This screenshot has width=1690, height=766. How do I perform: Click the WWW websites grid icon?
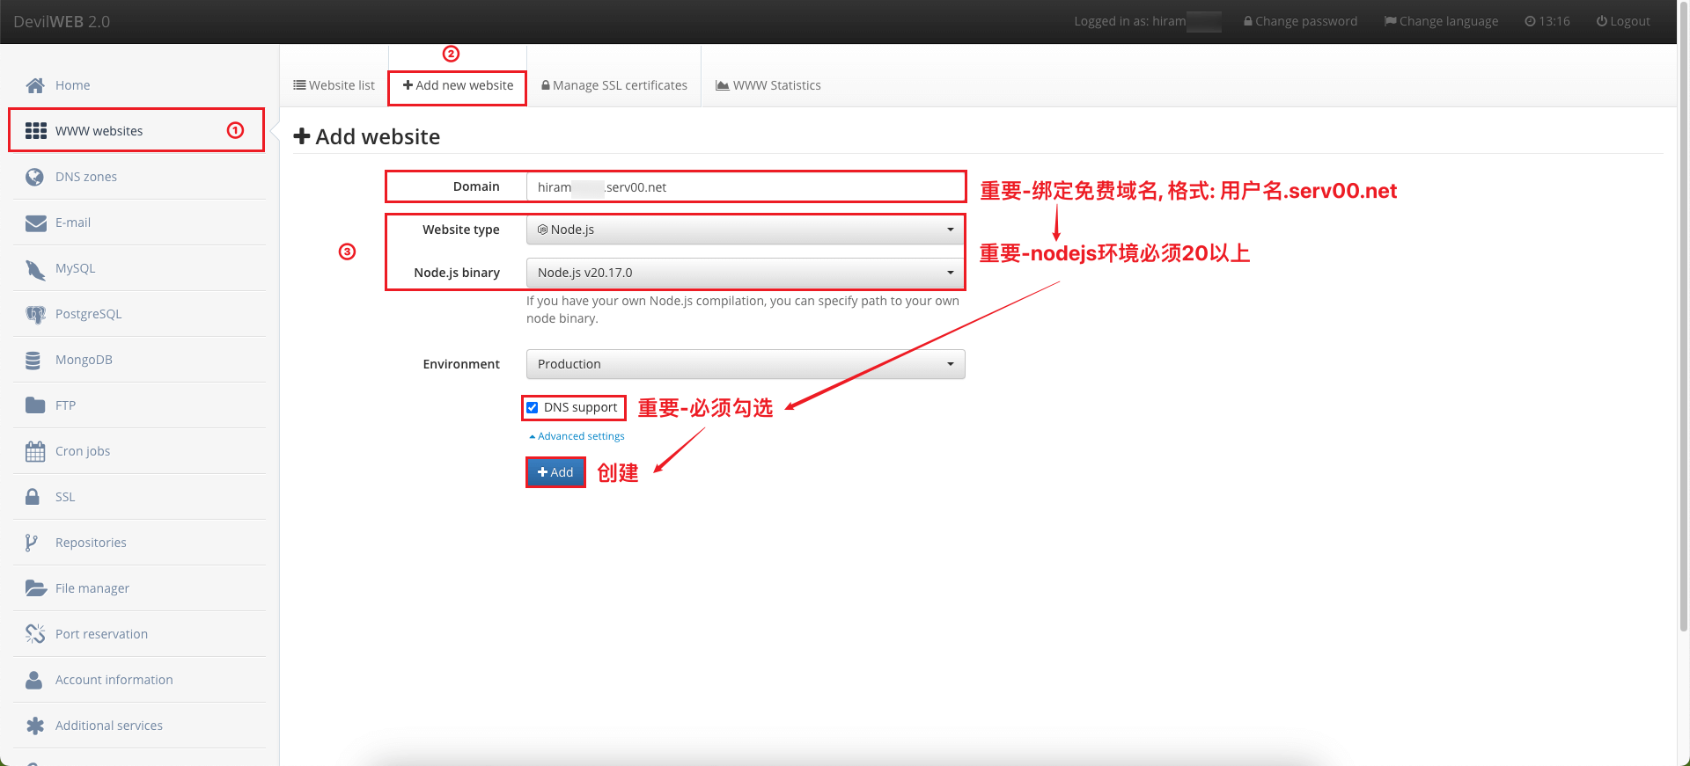tap(35, 131)
